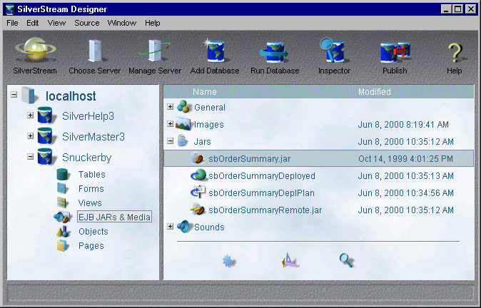Open the Window menu
The image size is (481, 308).
tap(122, 23)
